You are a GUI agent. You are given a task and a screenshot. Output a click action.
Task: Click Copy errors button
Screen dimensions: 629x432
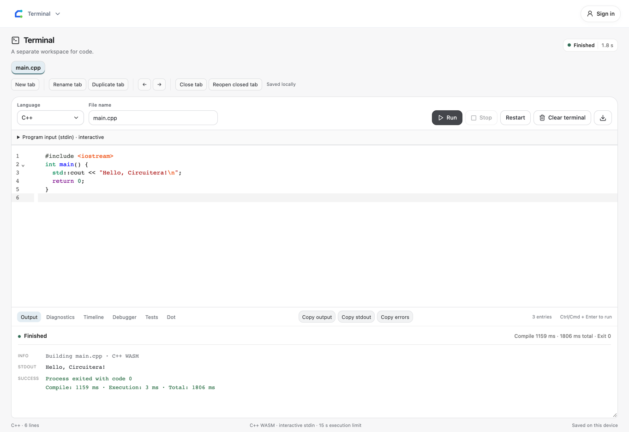(395, 317)
